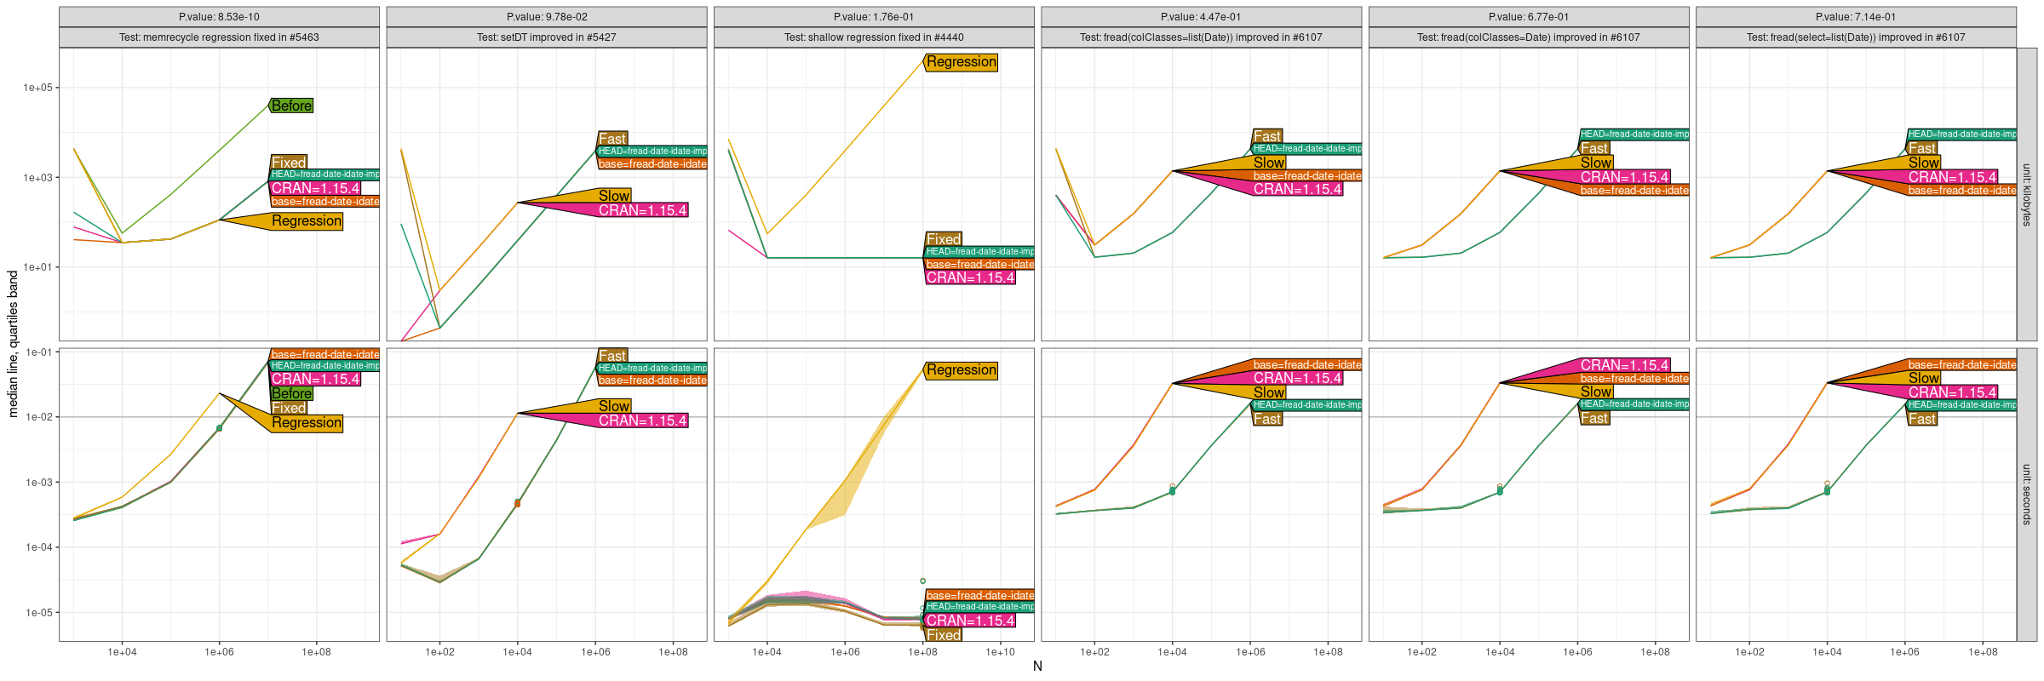Click 'Fast' label in setDT kilobytes panel
Screen dimensions: 2044x681
click(612, 139)
